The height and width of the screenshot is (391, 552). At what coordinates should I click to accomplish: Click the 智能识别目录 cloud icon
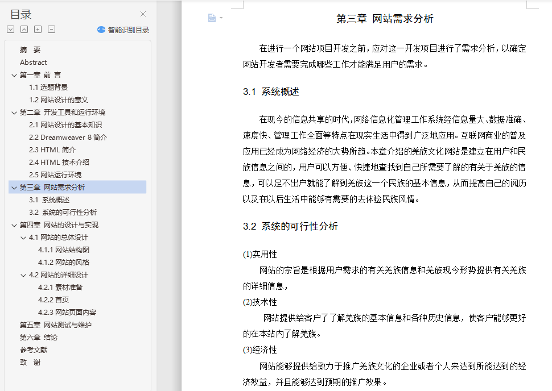coord(101,30)
